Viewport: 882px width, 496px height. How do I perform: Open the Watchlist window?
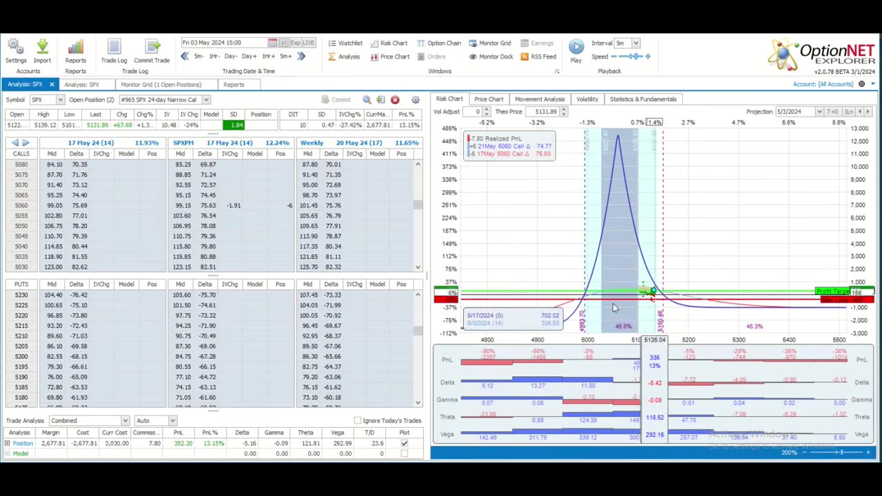345,43
